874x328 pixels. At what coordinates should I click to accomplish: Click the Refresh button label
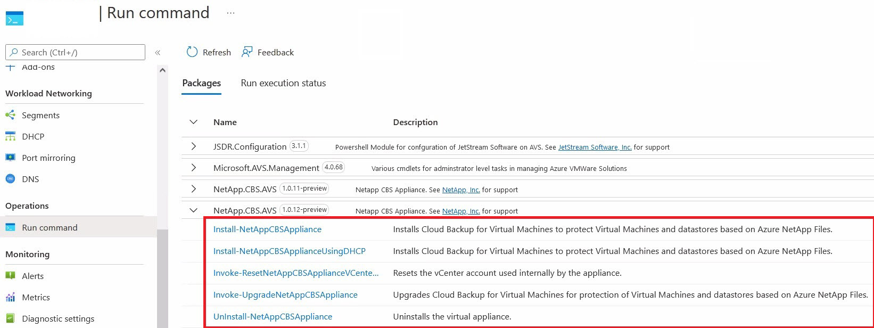(217, 52)
